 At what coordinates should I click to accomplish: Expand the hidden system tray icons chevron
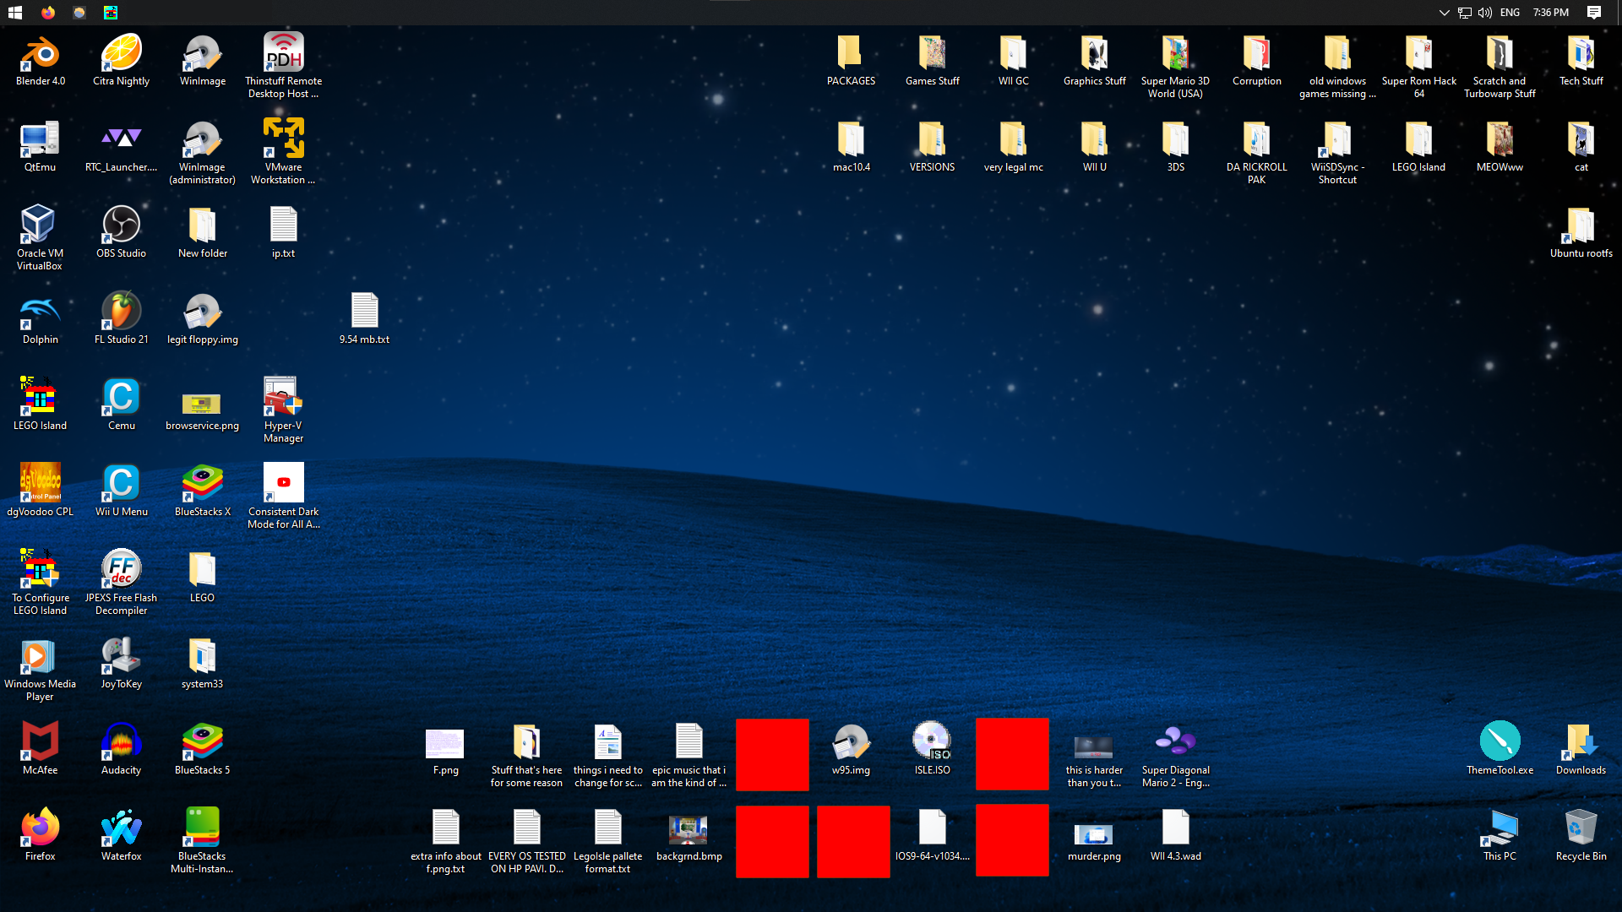tap(1444, 13)
